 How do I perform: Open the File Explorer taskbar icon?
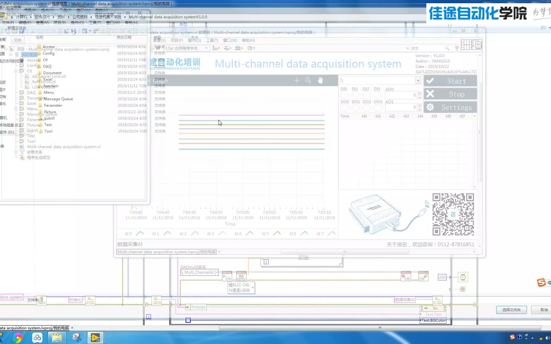tap(57, 338)
